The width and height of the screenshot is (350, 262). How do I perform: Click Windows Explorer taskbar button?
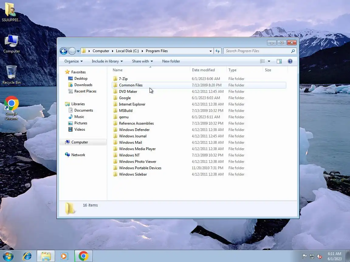click(46, 256)
